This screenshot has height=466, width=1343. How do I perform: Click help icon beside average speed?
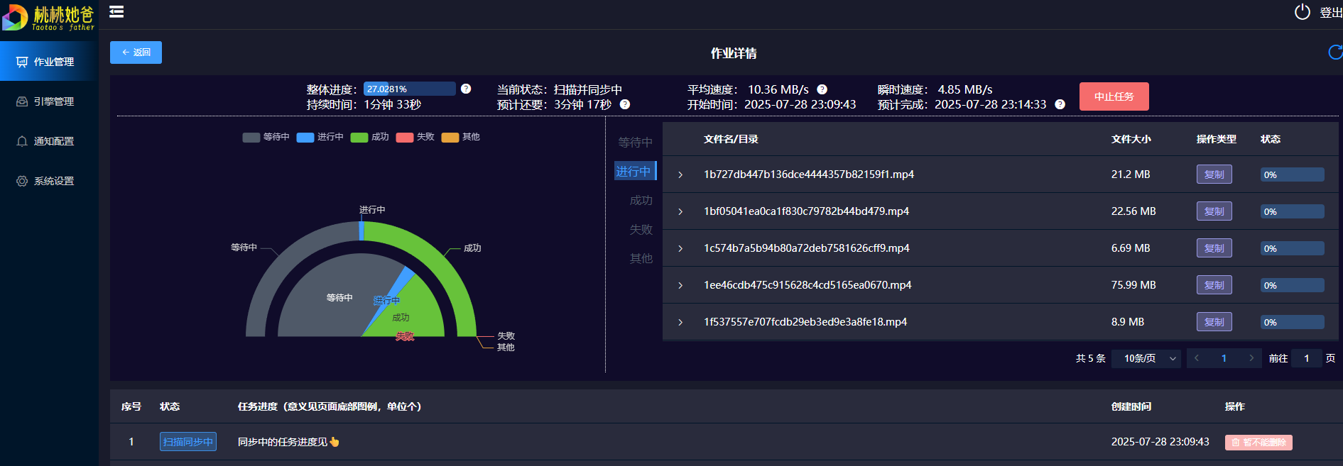822,89
